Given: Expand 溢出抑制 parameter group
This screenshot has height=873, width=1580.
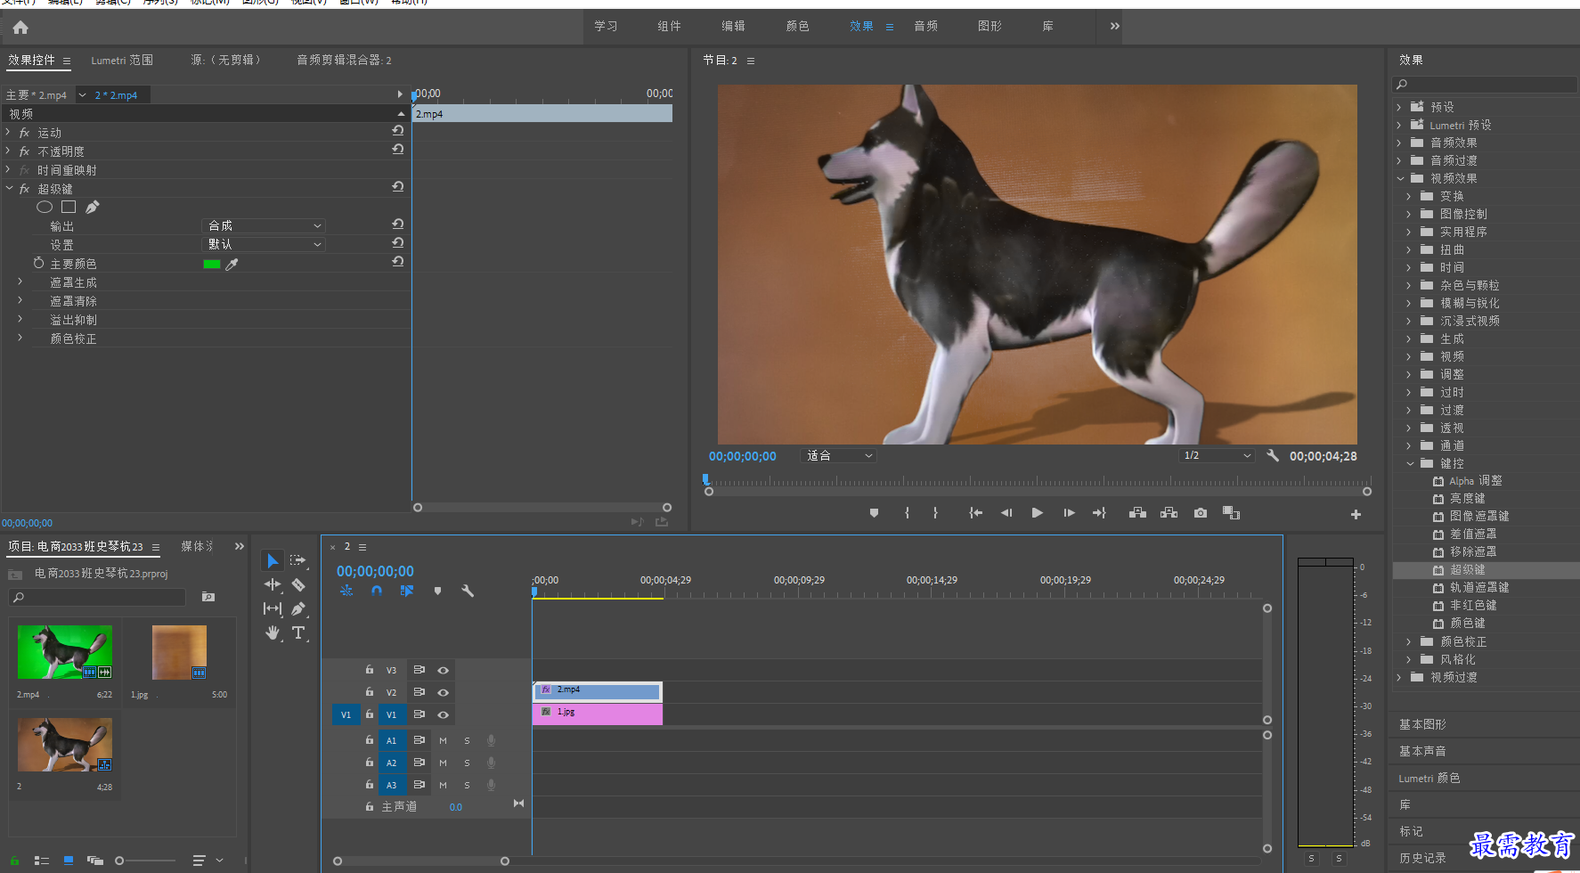Looking at the screenshot, I should point(20,319).
